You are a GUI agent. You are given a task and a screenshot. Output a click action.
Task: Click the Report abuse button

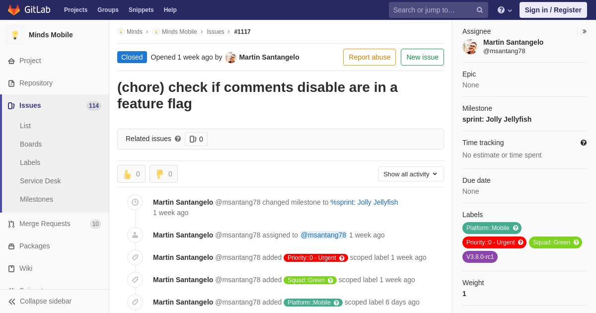370,57
